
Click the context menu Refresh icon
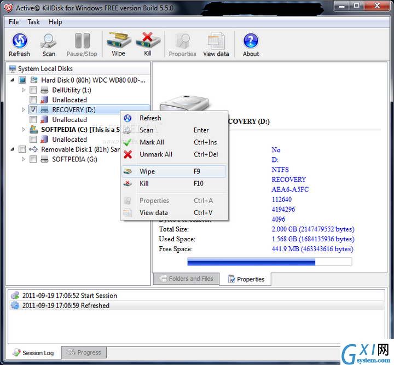pyautogui.click(x=128, y=118)
